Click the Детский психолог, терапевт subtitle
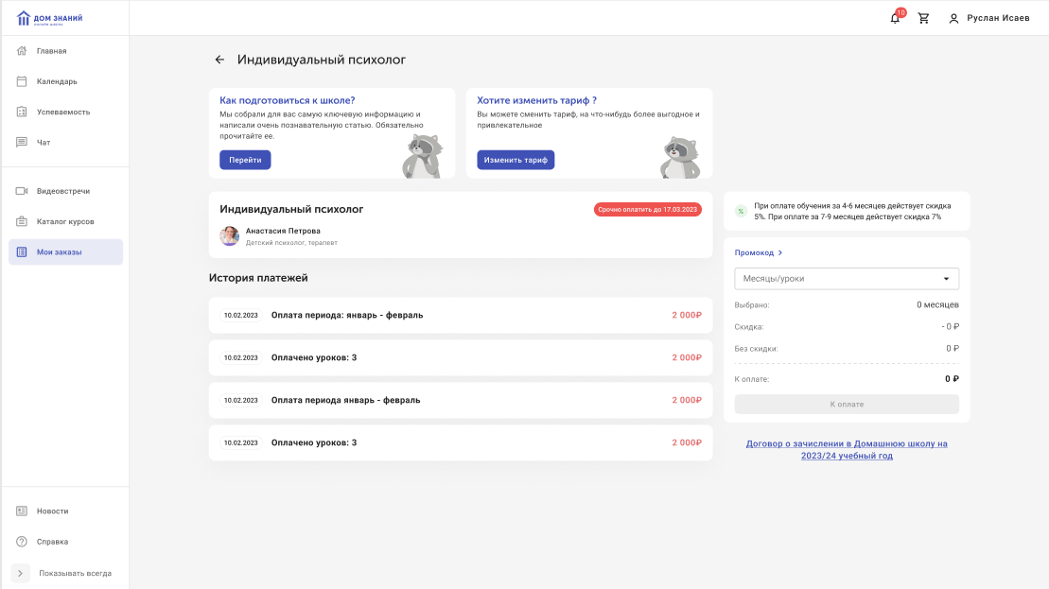The image size is (1049, 589). point(291,243)
